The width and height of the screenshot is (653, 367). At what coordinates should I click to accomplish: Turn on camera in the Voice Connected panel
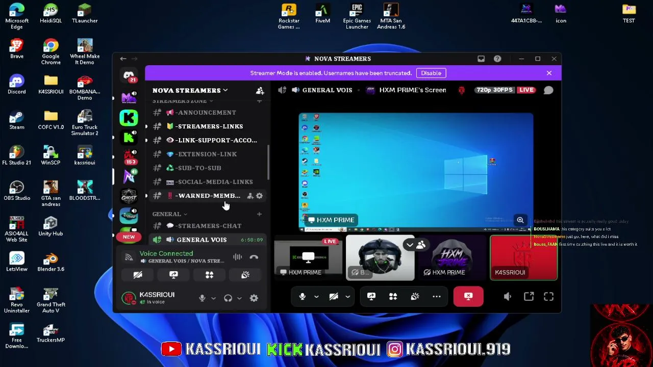coord(138,275)
